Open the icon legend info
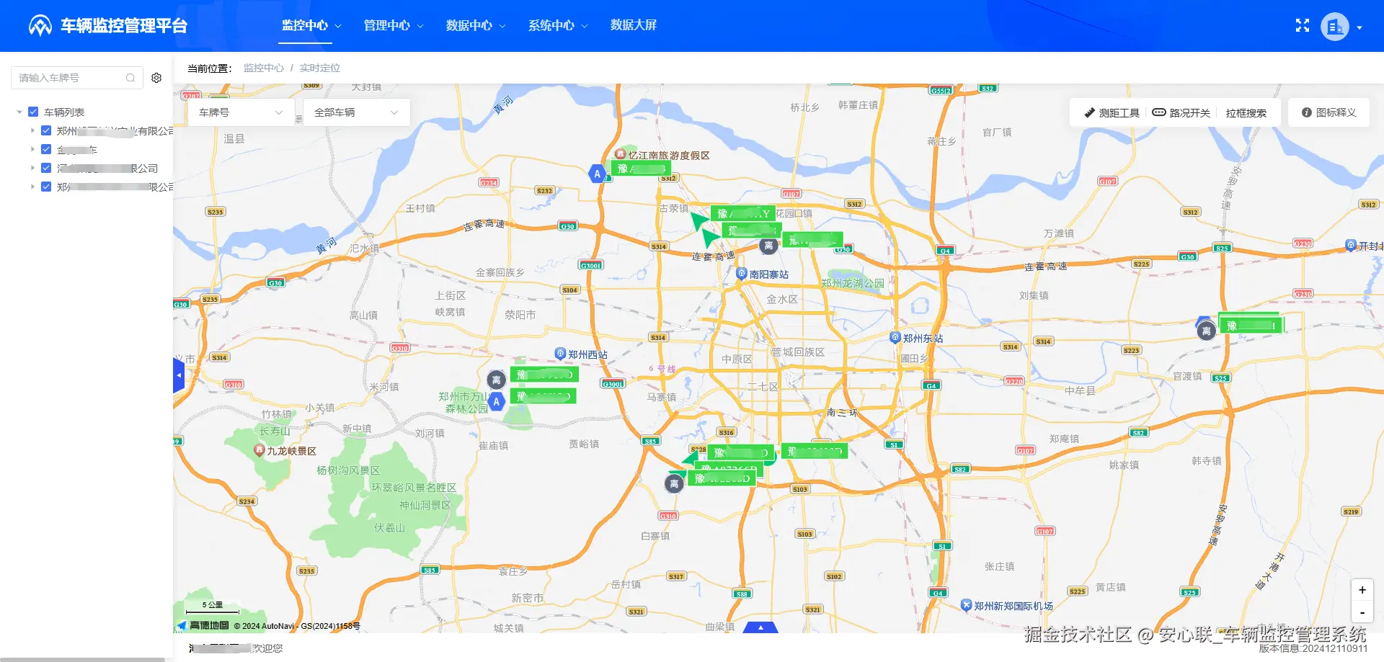The width and height of the screenshot is (1384, 662). pyautogui.click(x=1306, y=112)
